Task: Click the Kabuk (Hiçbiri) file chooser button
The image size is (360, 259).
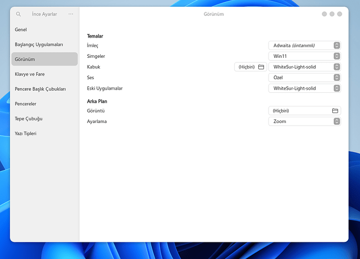Action: click(x=250, y=67)
